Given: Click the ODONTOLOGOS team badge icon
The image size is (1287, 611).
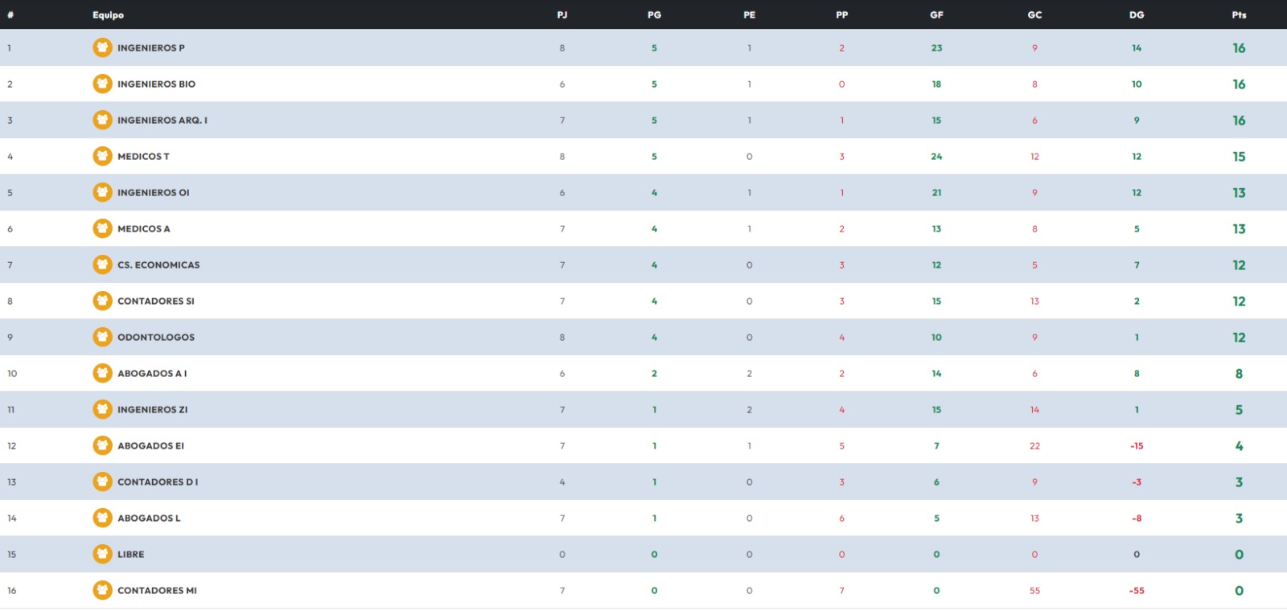Looking at the screenshot, I should [x=102, y=337].
